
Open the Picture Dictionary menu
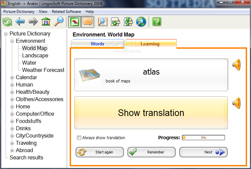point(19,12)
